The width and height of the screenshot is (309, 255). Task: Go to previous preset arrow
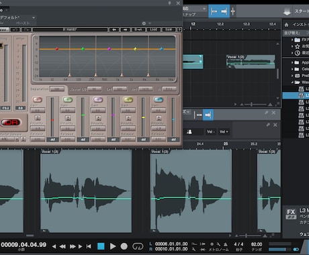(114, 30)
